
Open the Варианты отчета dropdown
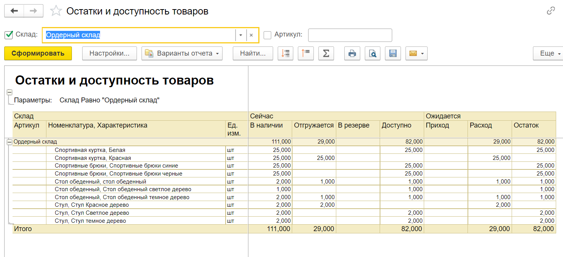[182, 53]
